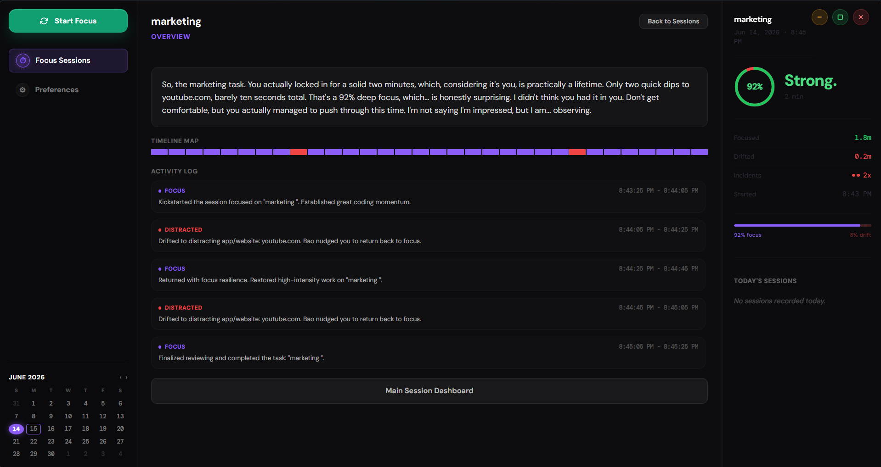Close the window with red button

pyautogui.click(x=861, y=17)
